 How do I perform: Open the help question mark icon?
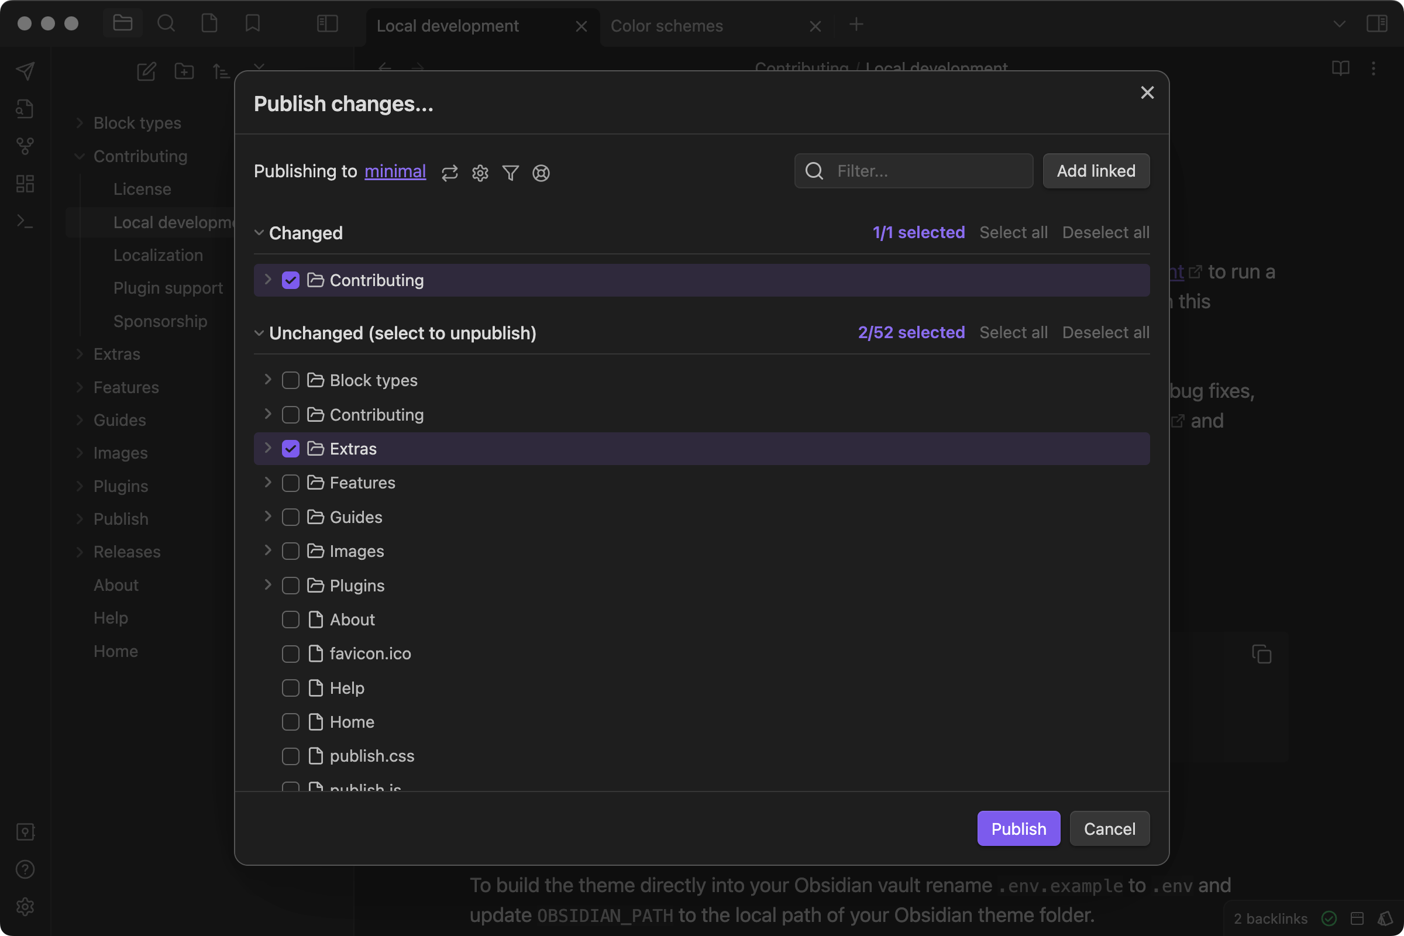pos(25,869)
